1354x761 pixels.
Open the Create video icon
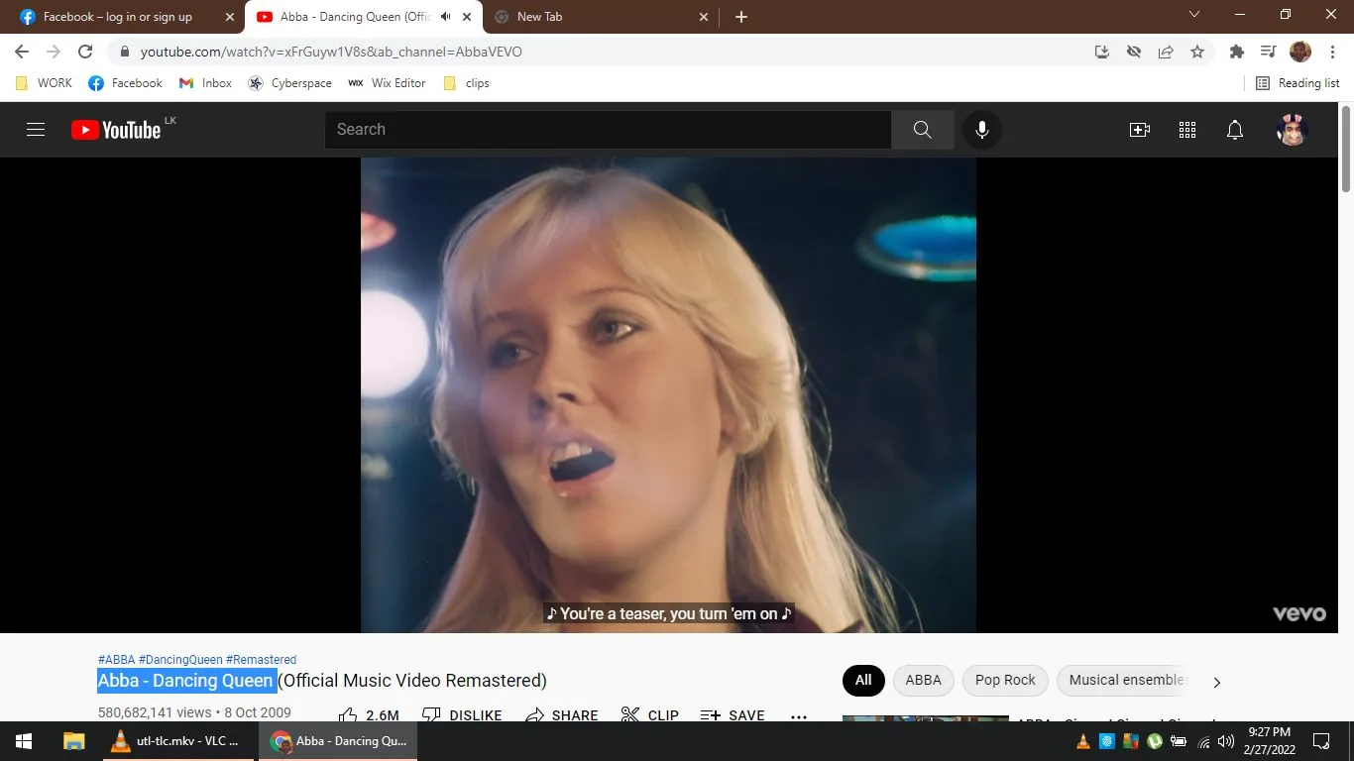[1139, 129]
